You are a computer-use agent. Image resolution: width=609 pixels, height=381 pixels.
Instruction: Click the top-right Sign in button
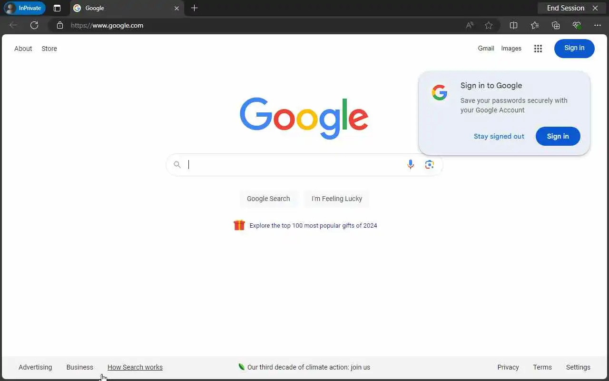tap(574, 48)
